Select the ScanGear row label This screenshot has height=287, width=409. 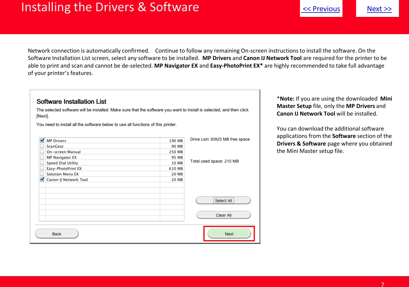(55, 146)
